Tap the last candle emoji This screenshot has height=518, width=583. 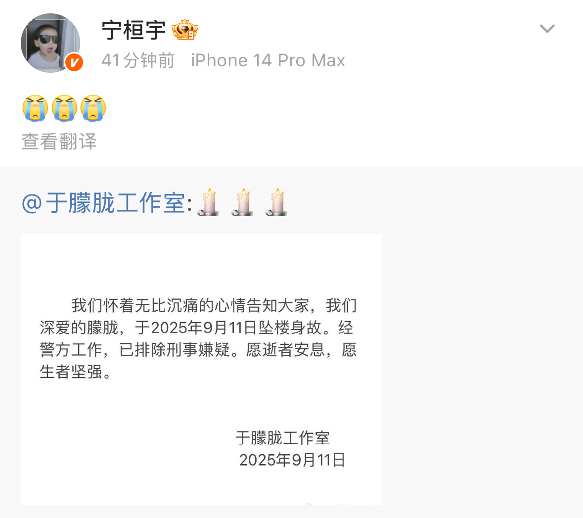(x=276, y=202)
